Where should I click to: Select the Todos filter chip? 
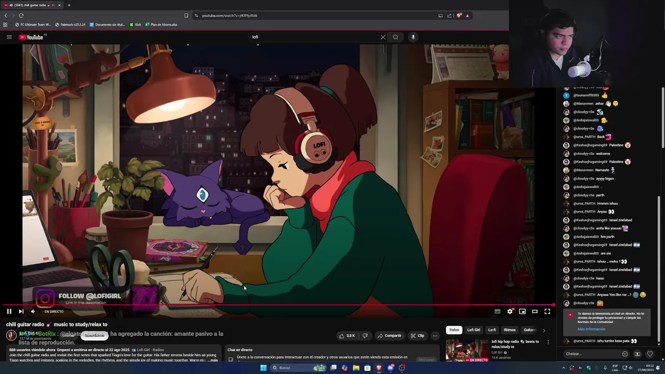tap(454, 330)
